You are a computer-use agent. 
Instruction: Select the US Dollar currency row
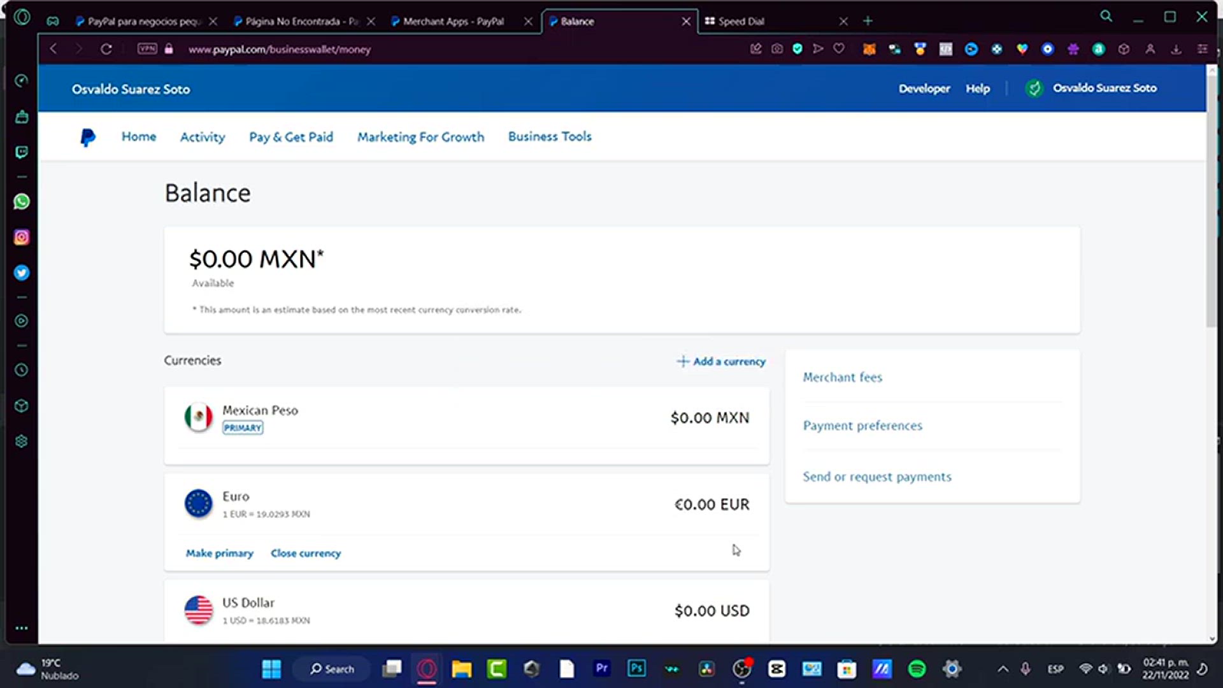466,611
